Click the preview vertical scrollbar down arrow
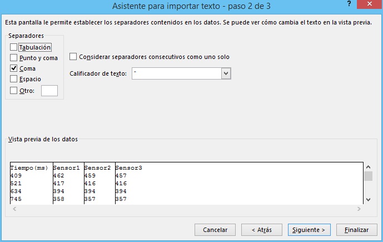Screen dimensions: 383x242 367,199
